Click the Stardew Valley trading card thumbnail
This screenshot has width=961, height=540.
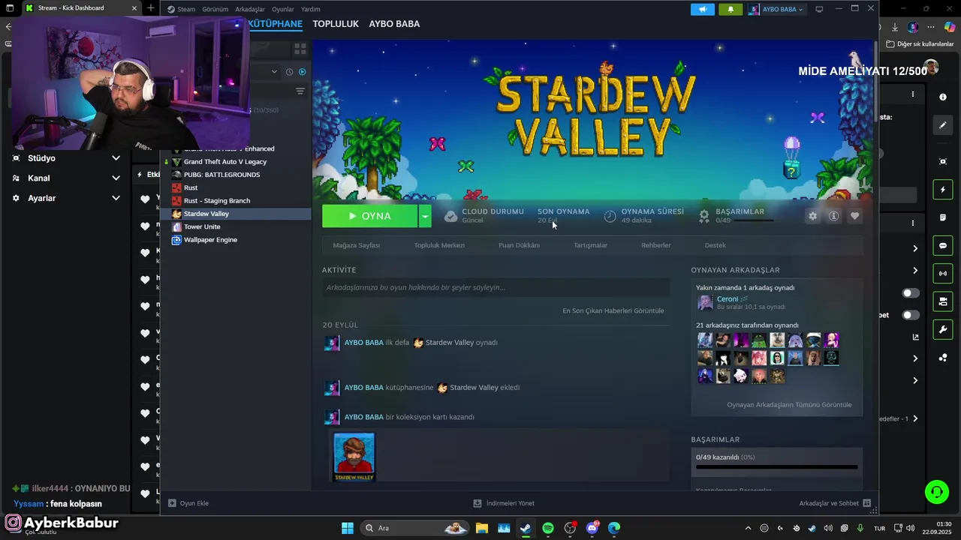coord(354,457)
